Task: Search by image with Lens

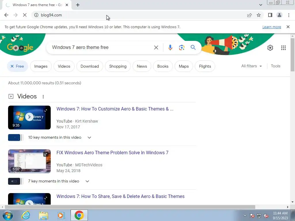Action: click(x=181, y=47)
